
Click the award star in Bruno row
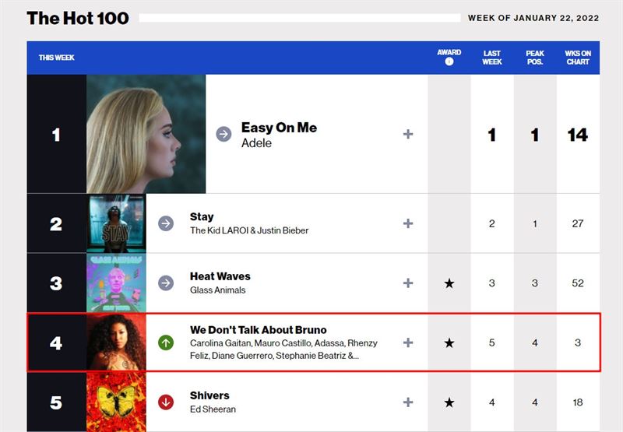tap(449, 342)
